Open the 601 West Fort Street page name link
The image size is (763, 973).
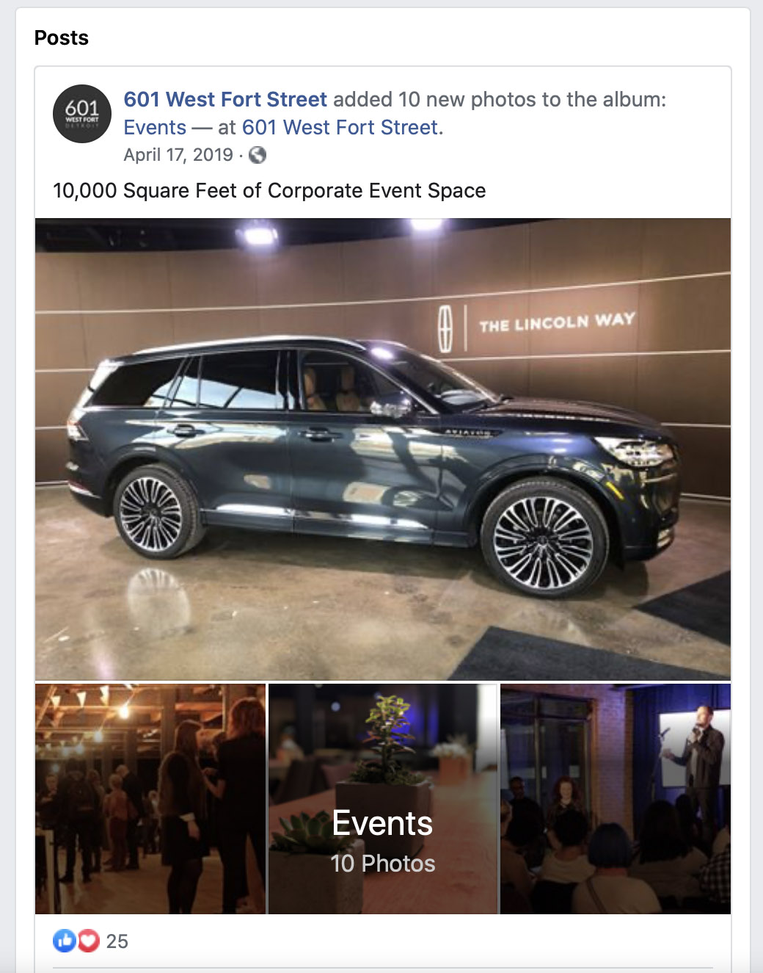(x=225, y=99)
